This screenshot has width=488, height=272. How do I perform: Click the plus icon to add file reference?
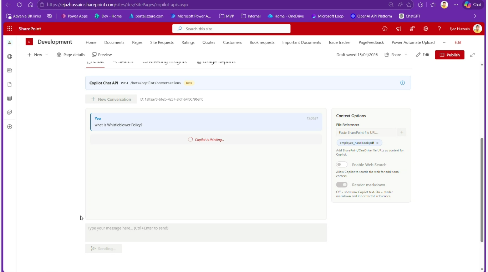[402, 132]
